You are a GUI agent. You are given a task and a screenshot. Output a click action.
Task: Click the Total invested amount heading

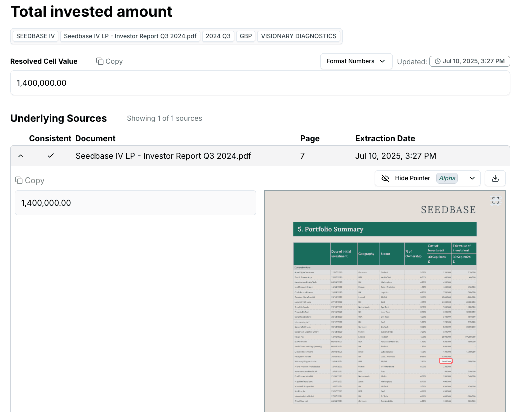[91, 12]
